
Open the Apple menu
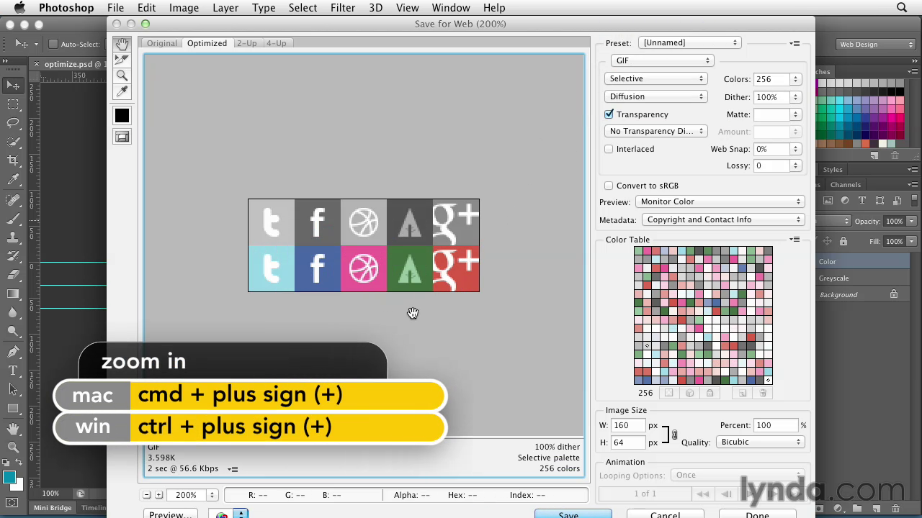(x=19, y=8)
